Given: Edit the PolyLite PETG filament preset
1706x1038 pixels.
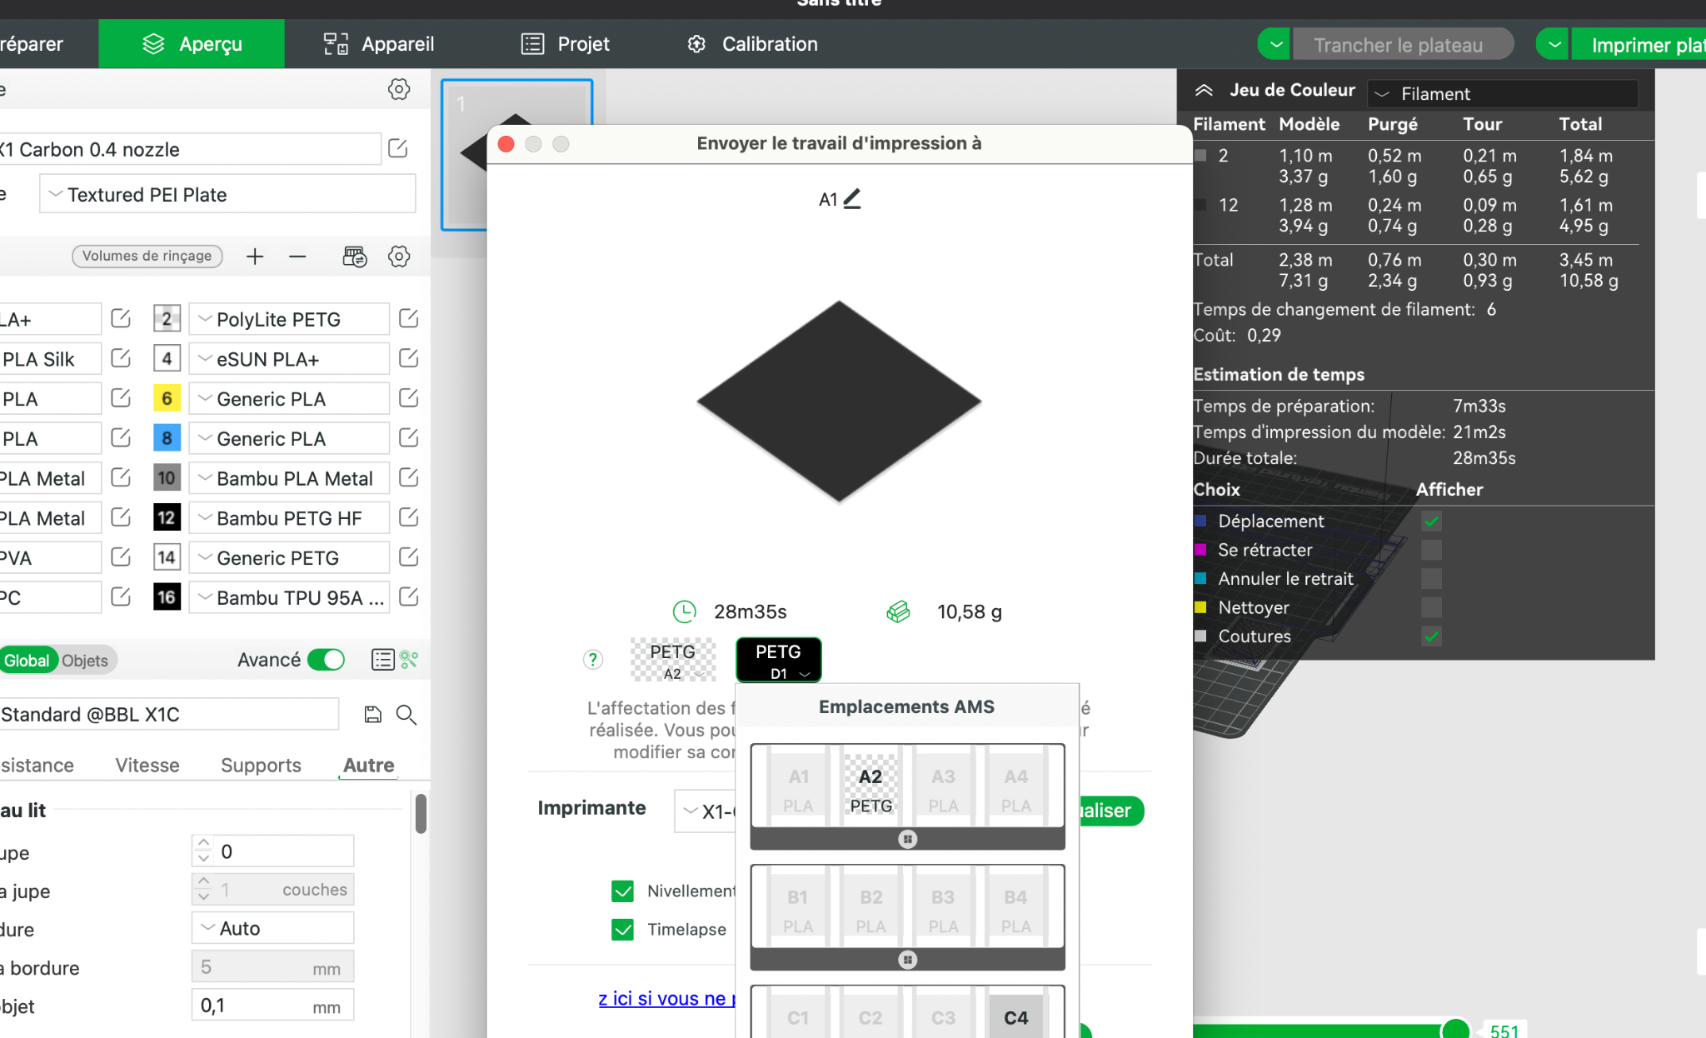Looking at the screenshot, I should tap(408, 319).
